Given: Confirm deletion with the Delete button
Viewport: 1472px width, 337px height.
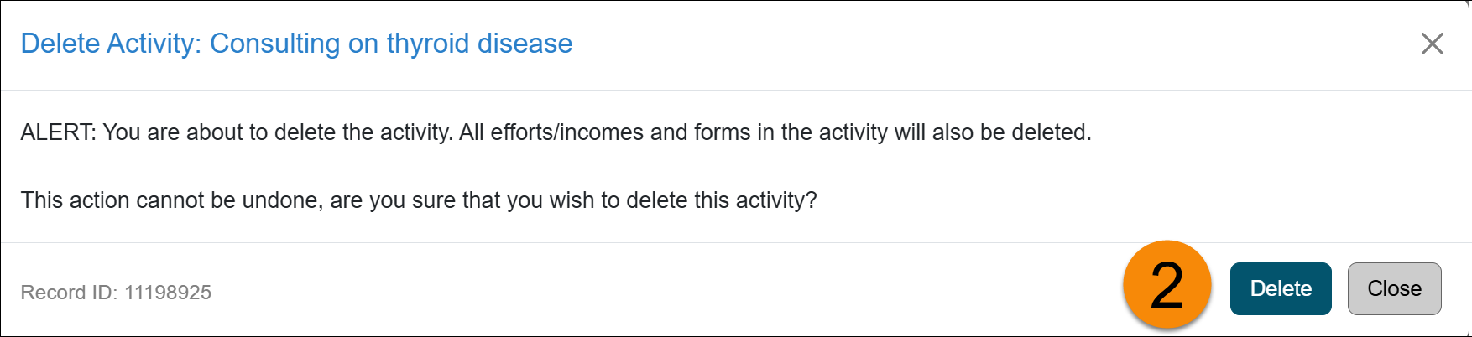Looking at the screenshot, I should point(1280,288).
